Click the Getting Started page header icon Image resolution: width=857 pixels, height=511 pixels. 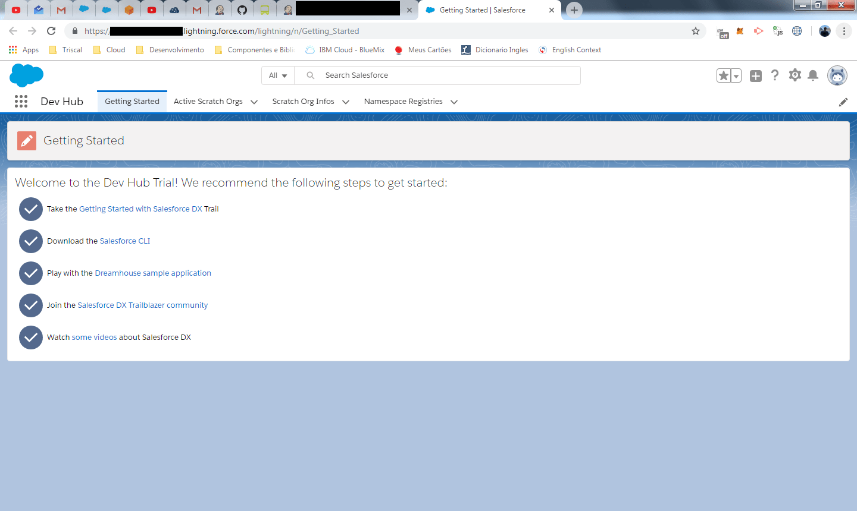27,141
